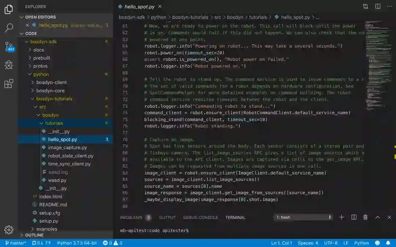The width and height of the screenshot is (396, 247).
Task: Click the master branch indicator
Action: click(x=16, y=243)
